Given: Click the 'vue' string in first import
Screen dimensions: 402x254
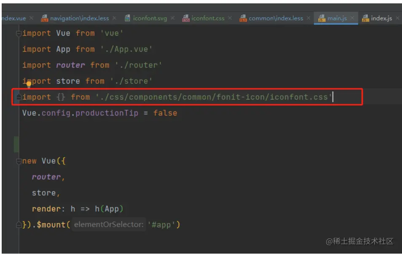Looking at the screenshot, I should 112,33.
